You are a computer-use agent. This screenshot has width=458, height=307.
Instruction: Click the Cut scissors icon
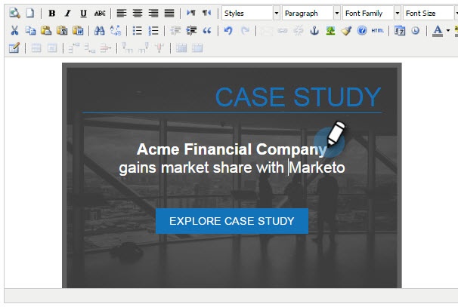tap(14, 30)
